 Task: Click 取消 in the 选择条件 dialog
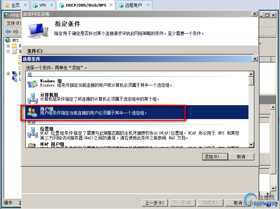(x=241, y=157)
